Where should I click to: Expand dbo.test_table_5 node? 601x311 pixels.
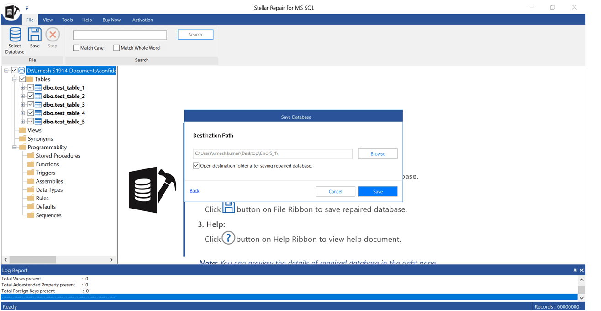(x=23, y=122)
